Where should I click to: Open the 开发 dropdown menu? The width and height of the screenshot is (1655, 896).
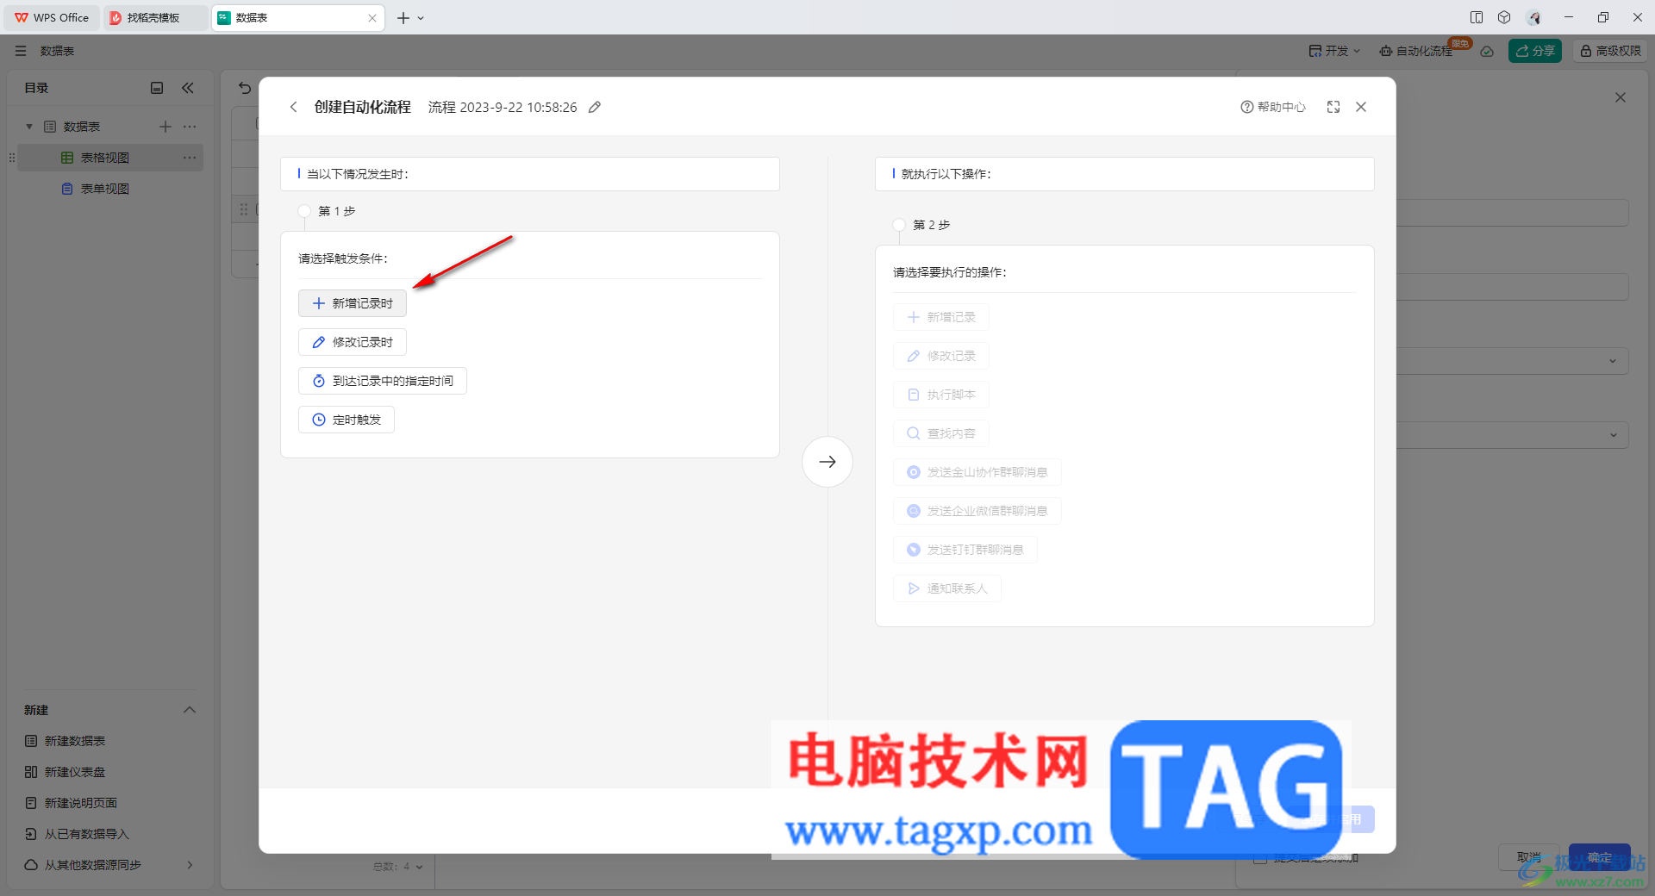pos(1334,51)
